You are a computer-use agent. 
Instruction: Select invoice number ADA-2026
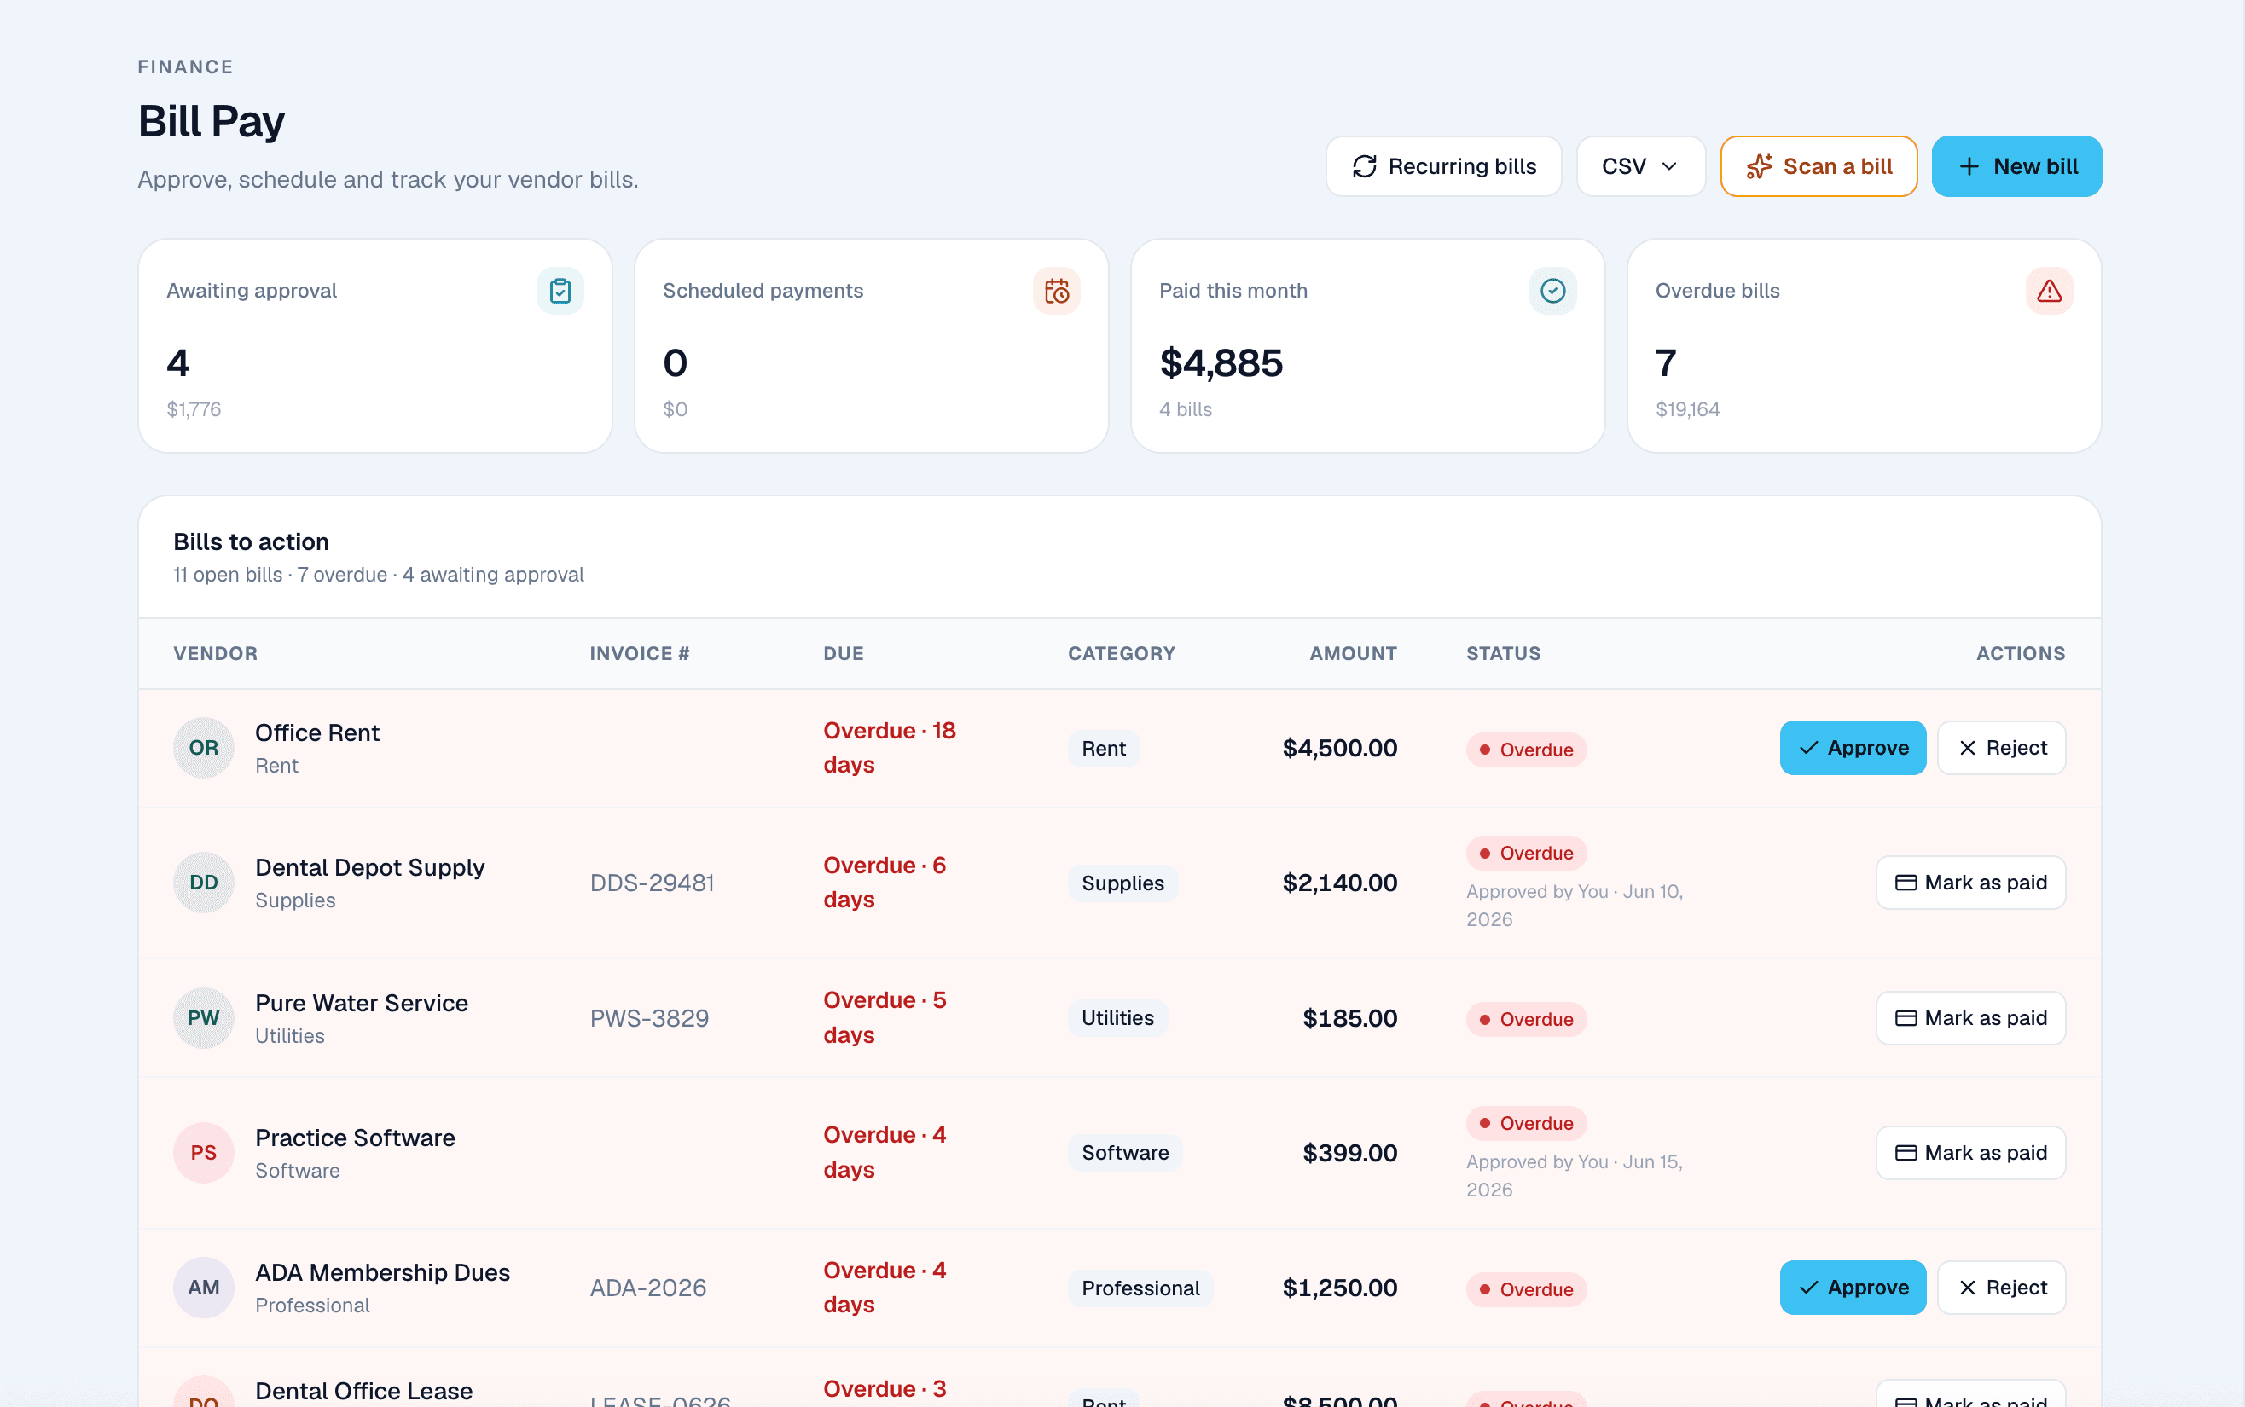point(647,1288)
